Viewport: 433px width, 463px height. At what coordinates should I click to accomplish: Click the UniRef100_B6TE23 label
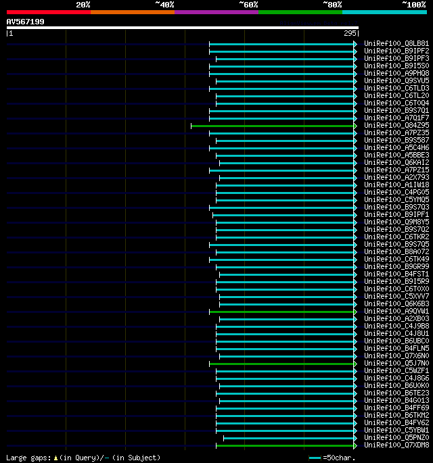(x=396, y=393)
